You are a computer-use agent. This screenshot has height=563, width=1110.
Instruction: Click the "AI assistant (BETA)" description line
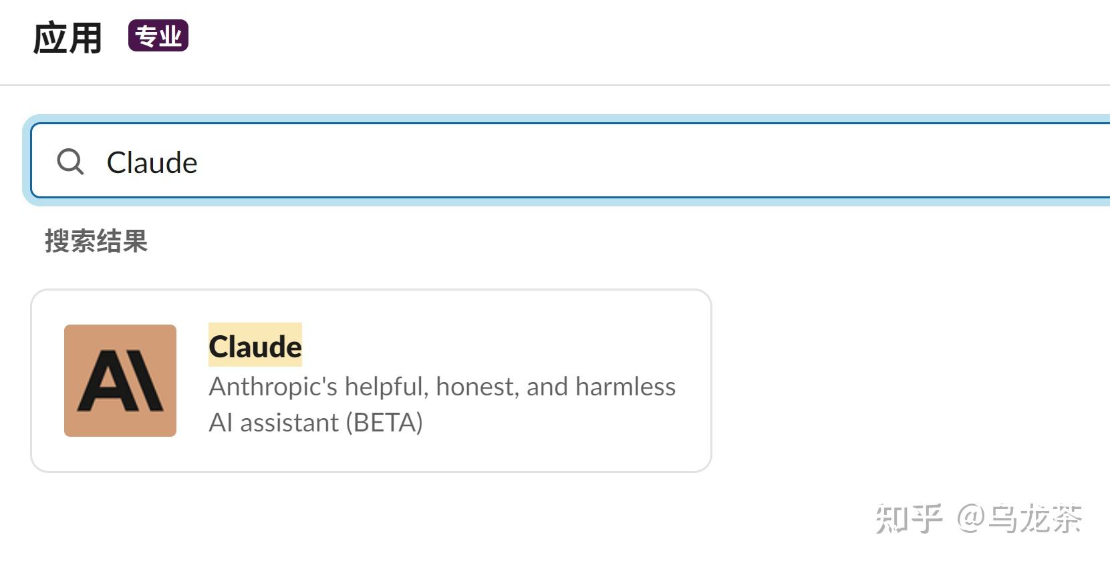coord(315,423)
